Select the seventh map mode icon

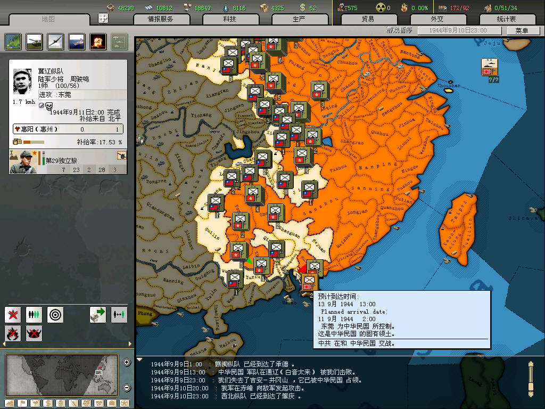click(86, 403)
